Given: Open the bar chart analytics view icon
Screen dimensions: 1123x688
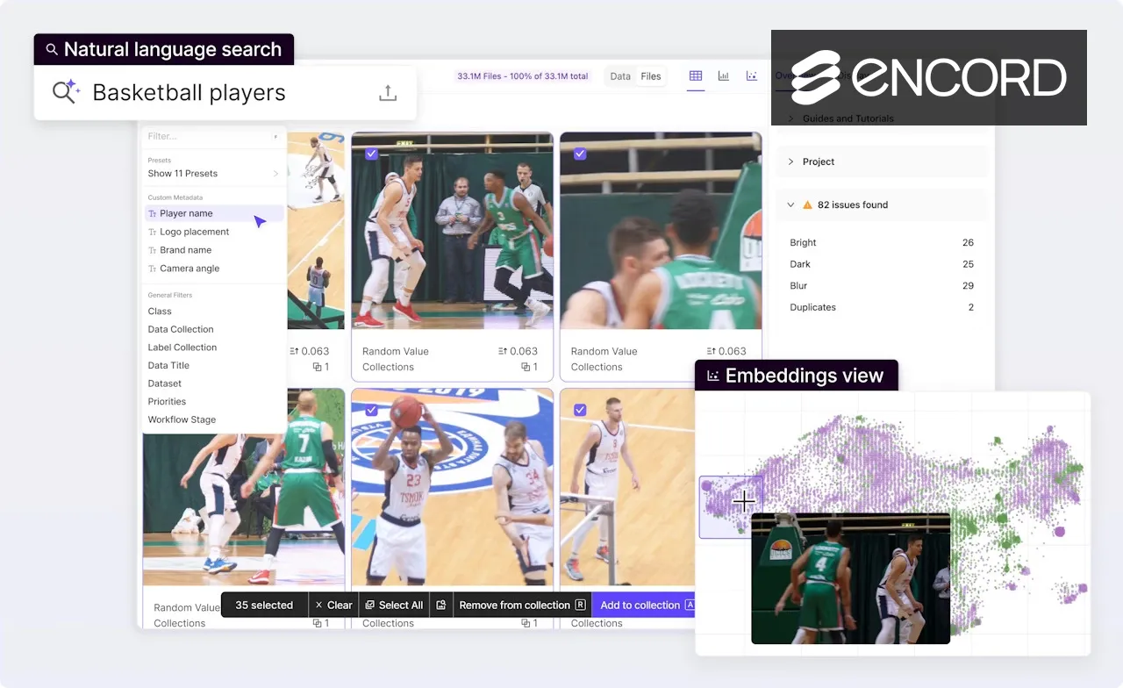Looking at the screenshot, I should click(724, 76).
